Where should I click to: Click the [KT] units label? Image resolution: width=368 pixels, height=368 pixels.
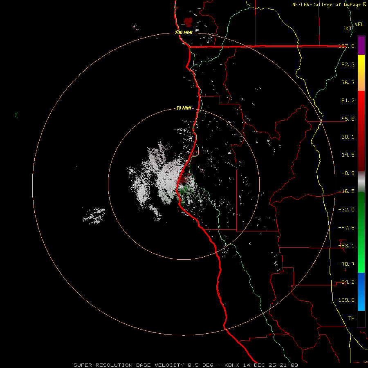(x=349, y=28)
